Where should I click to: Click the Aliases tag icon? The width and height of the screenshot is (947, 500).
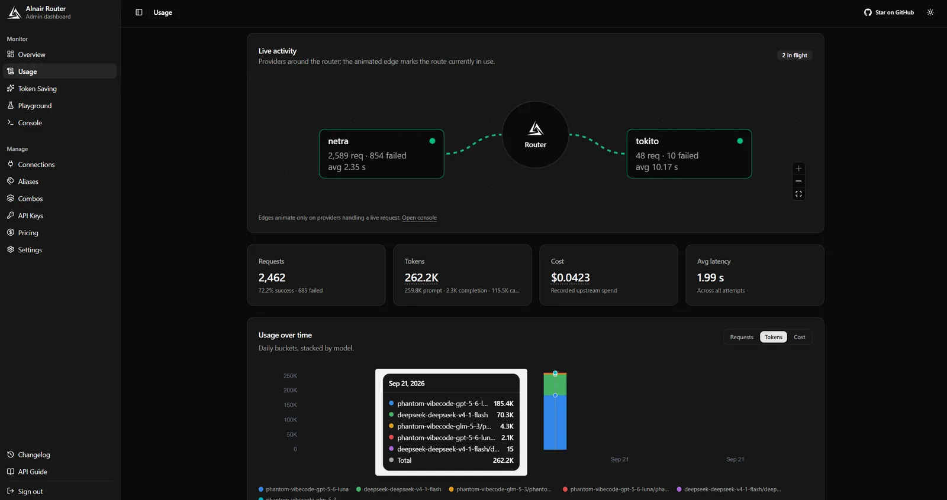[x=11, y=181]
